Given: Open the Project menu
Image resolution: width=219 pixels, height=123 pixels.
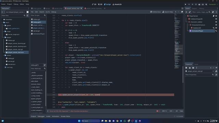Looking at the screenshot, I should coord(10,4).
